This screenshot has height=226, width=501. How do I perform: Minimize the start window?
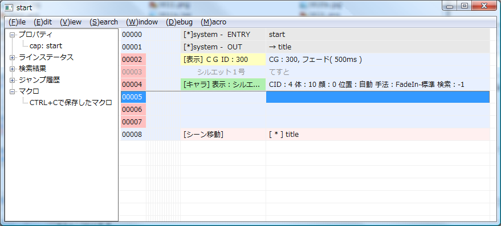pyautogui.click(x=450, y=6)
